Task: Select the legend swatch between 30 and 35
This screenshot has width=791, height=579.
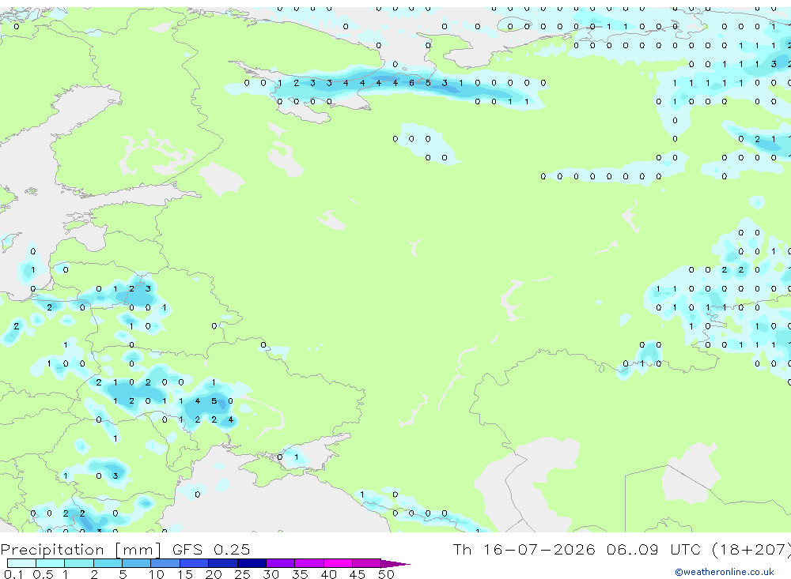Action: point(280,563)
